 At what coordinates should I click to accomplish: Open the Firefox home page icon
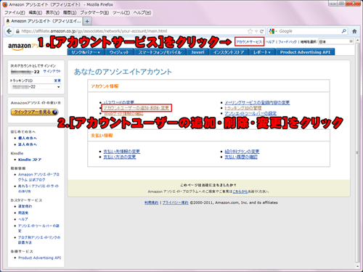(x=354, y=31)
